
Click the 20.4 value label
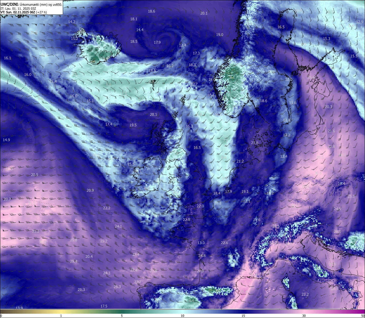tap(89, 256)
